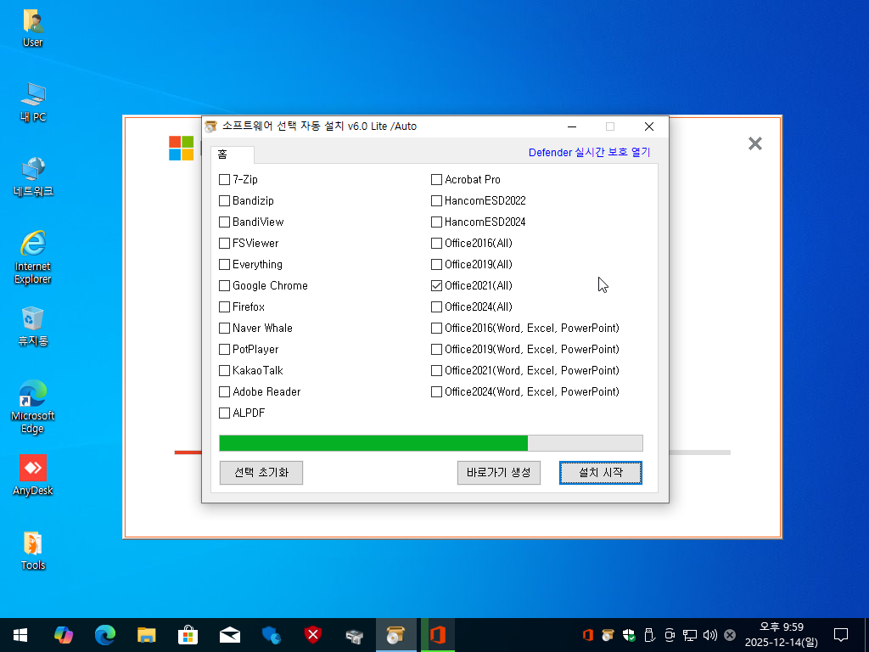869x652 pixels.
Task: Check Office2016(Word, Excel, PowerPoint)
Action: coord(437,329)
